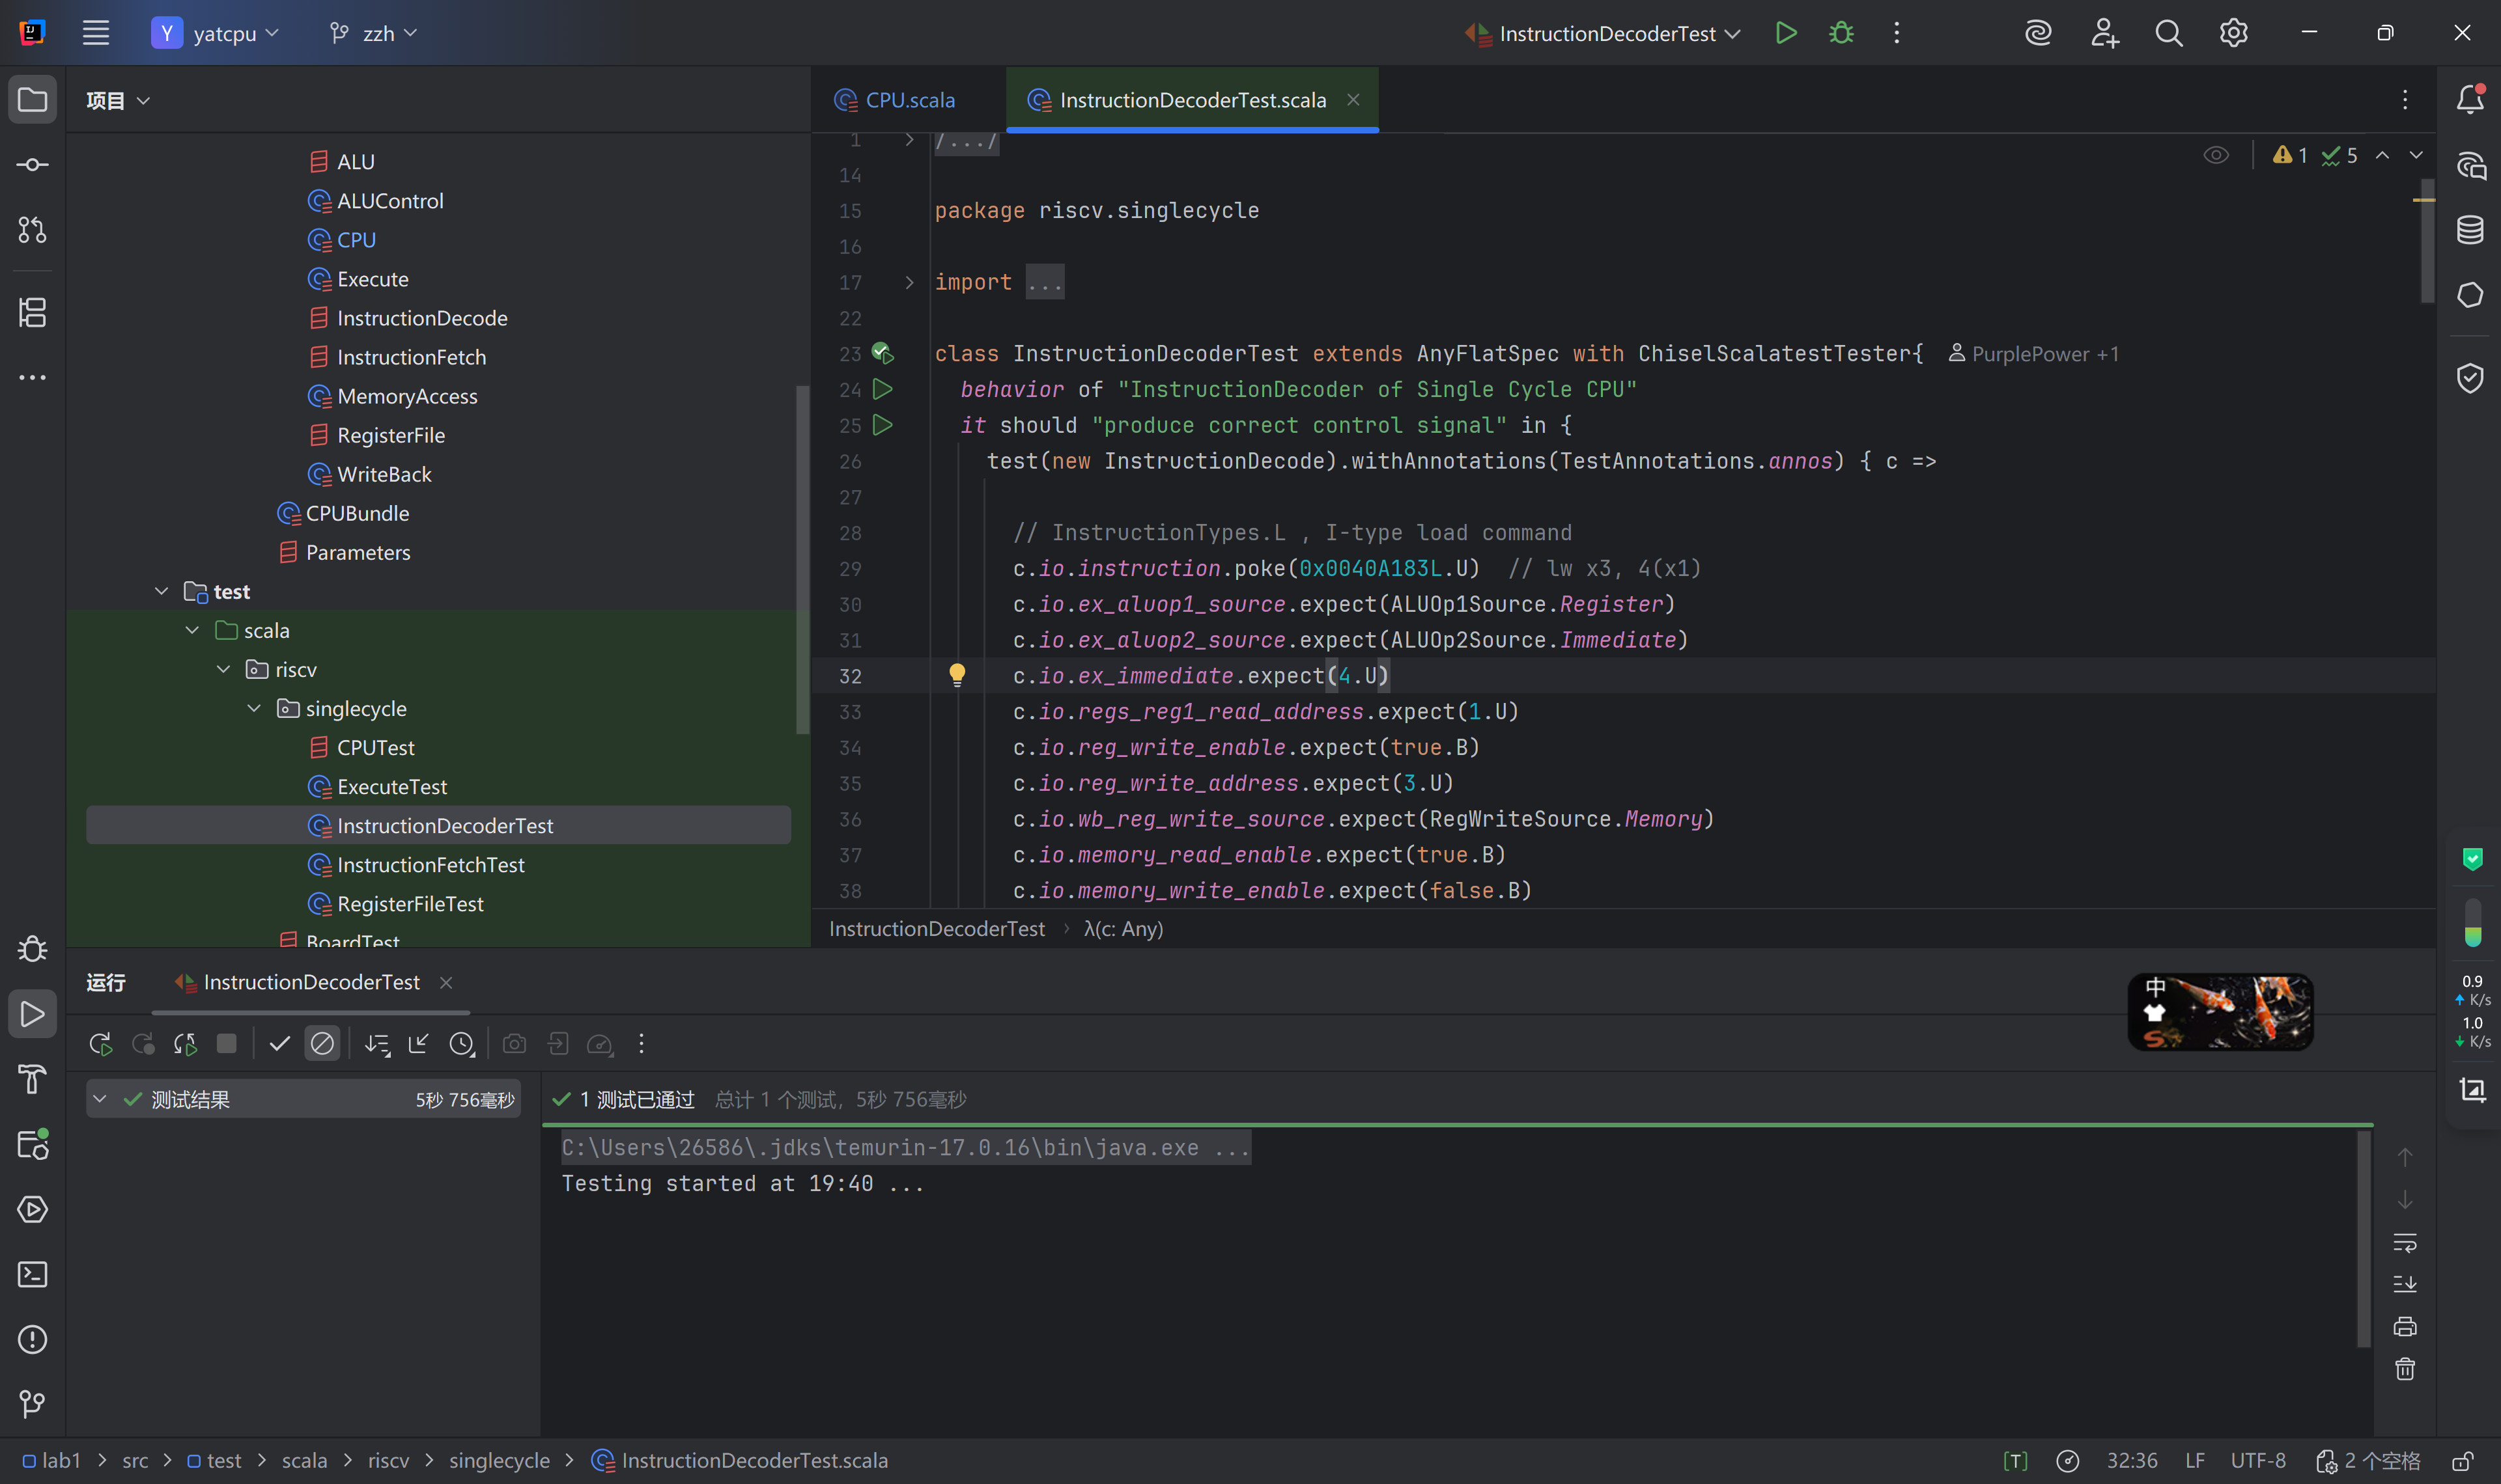Open the main hamburger menu

click(96, 33)
